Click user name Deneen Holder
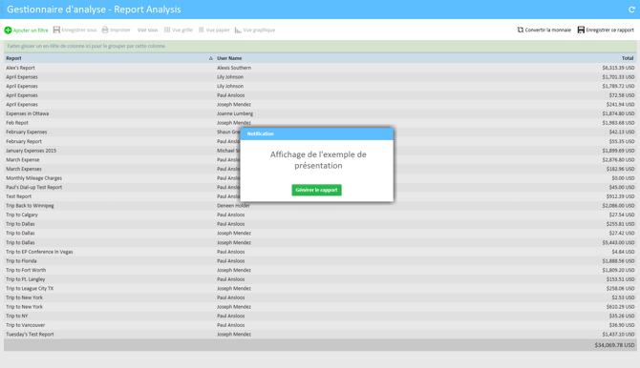Viewport: 640px width, 368px height. tap(233, 205)
